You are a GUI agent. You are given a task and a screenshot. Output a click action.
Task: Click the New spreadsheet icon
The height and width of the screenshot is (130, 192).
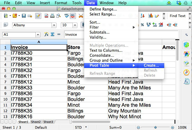6,16
